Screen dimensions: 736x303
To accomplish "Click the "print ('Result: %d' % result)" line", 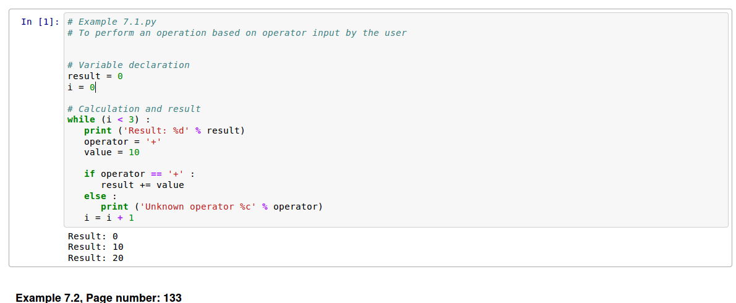I will 165,130.
